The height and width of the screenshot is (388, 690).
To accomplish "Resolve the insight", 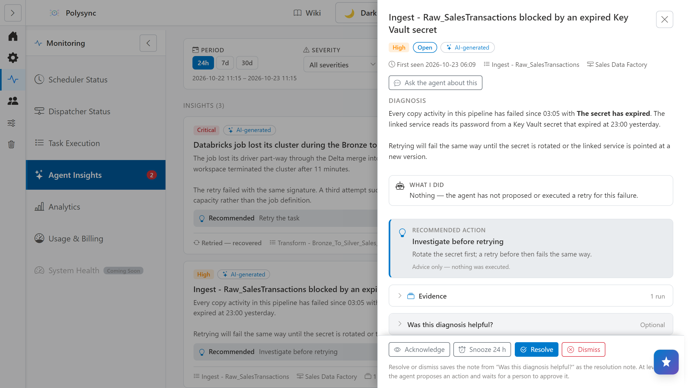I will (536, 349).
